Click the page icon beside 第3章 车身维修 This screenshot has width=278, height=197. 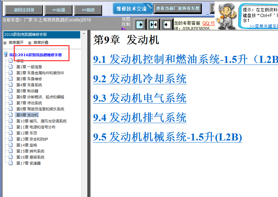11,79
